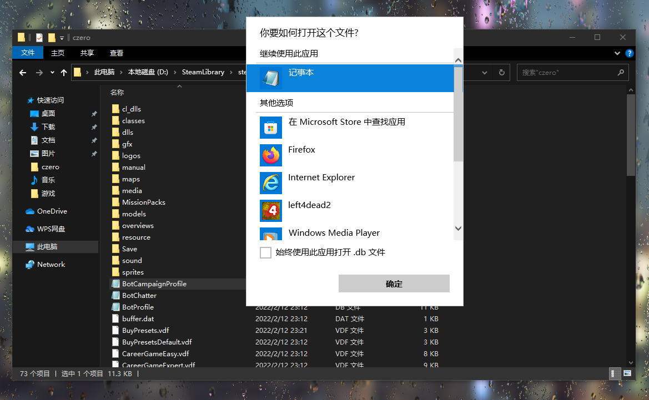Image resolution: width=649 pixels, height=400 pixels.
Task: Open the 文件 ribbon tab
Action: click(28, 53)
